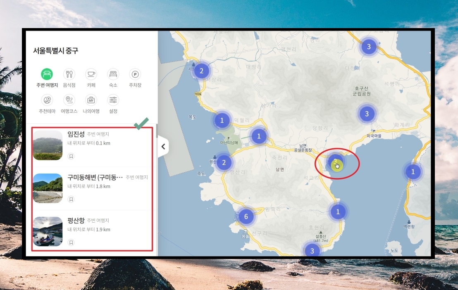Open the 설정 settings icon

113,100
